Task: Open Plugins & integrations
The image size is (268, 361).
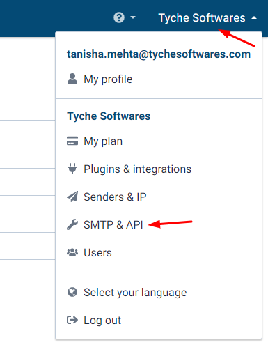Action: tap(138, 169)
